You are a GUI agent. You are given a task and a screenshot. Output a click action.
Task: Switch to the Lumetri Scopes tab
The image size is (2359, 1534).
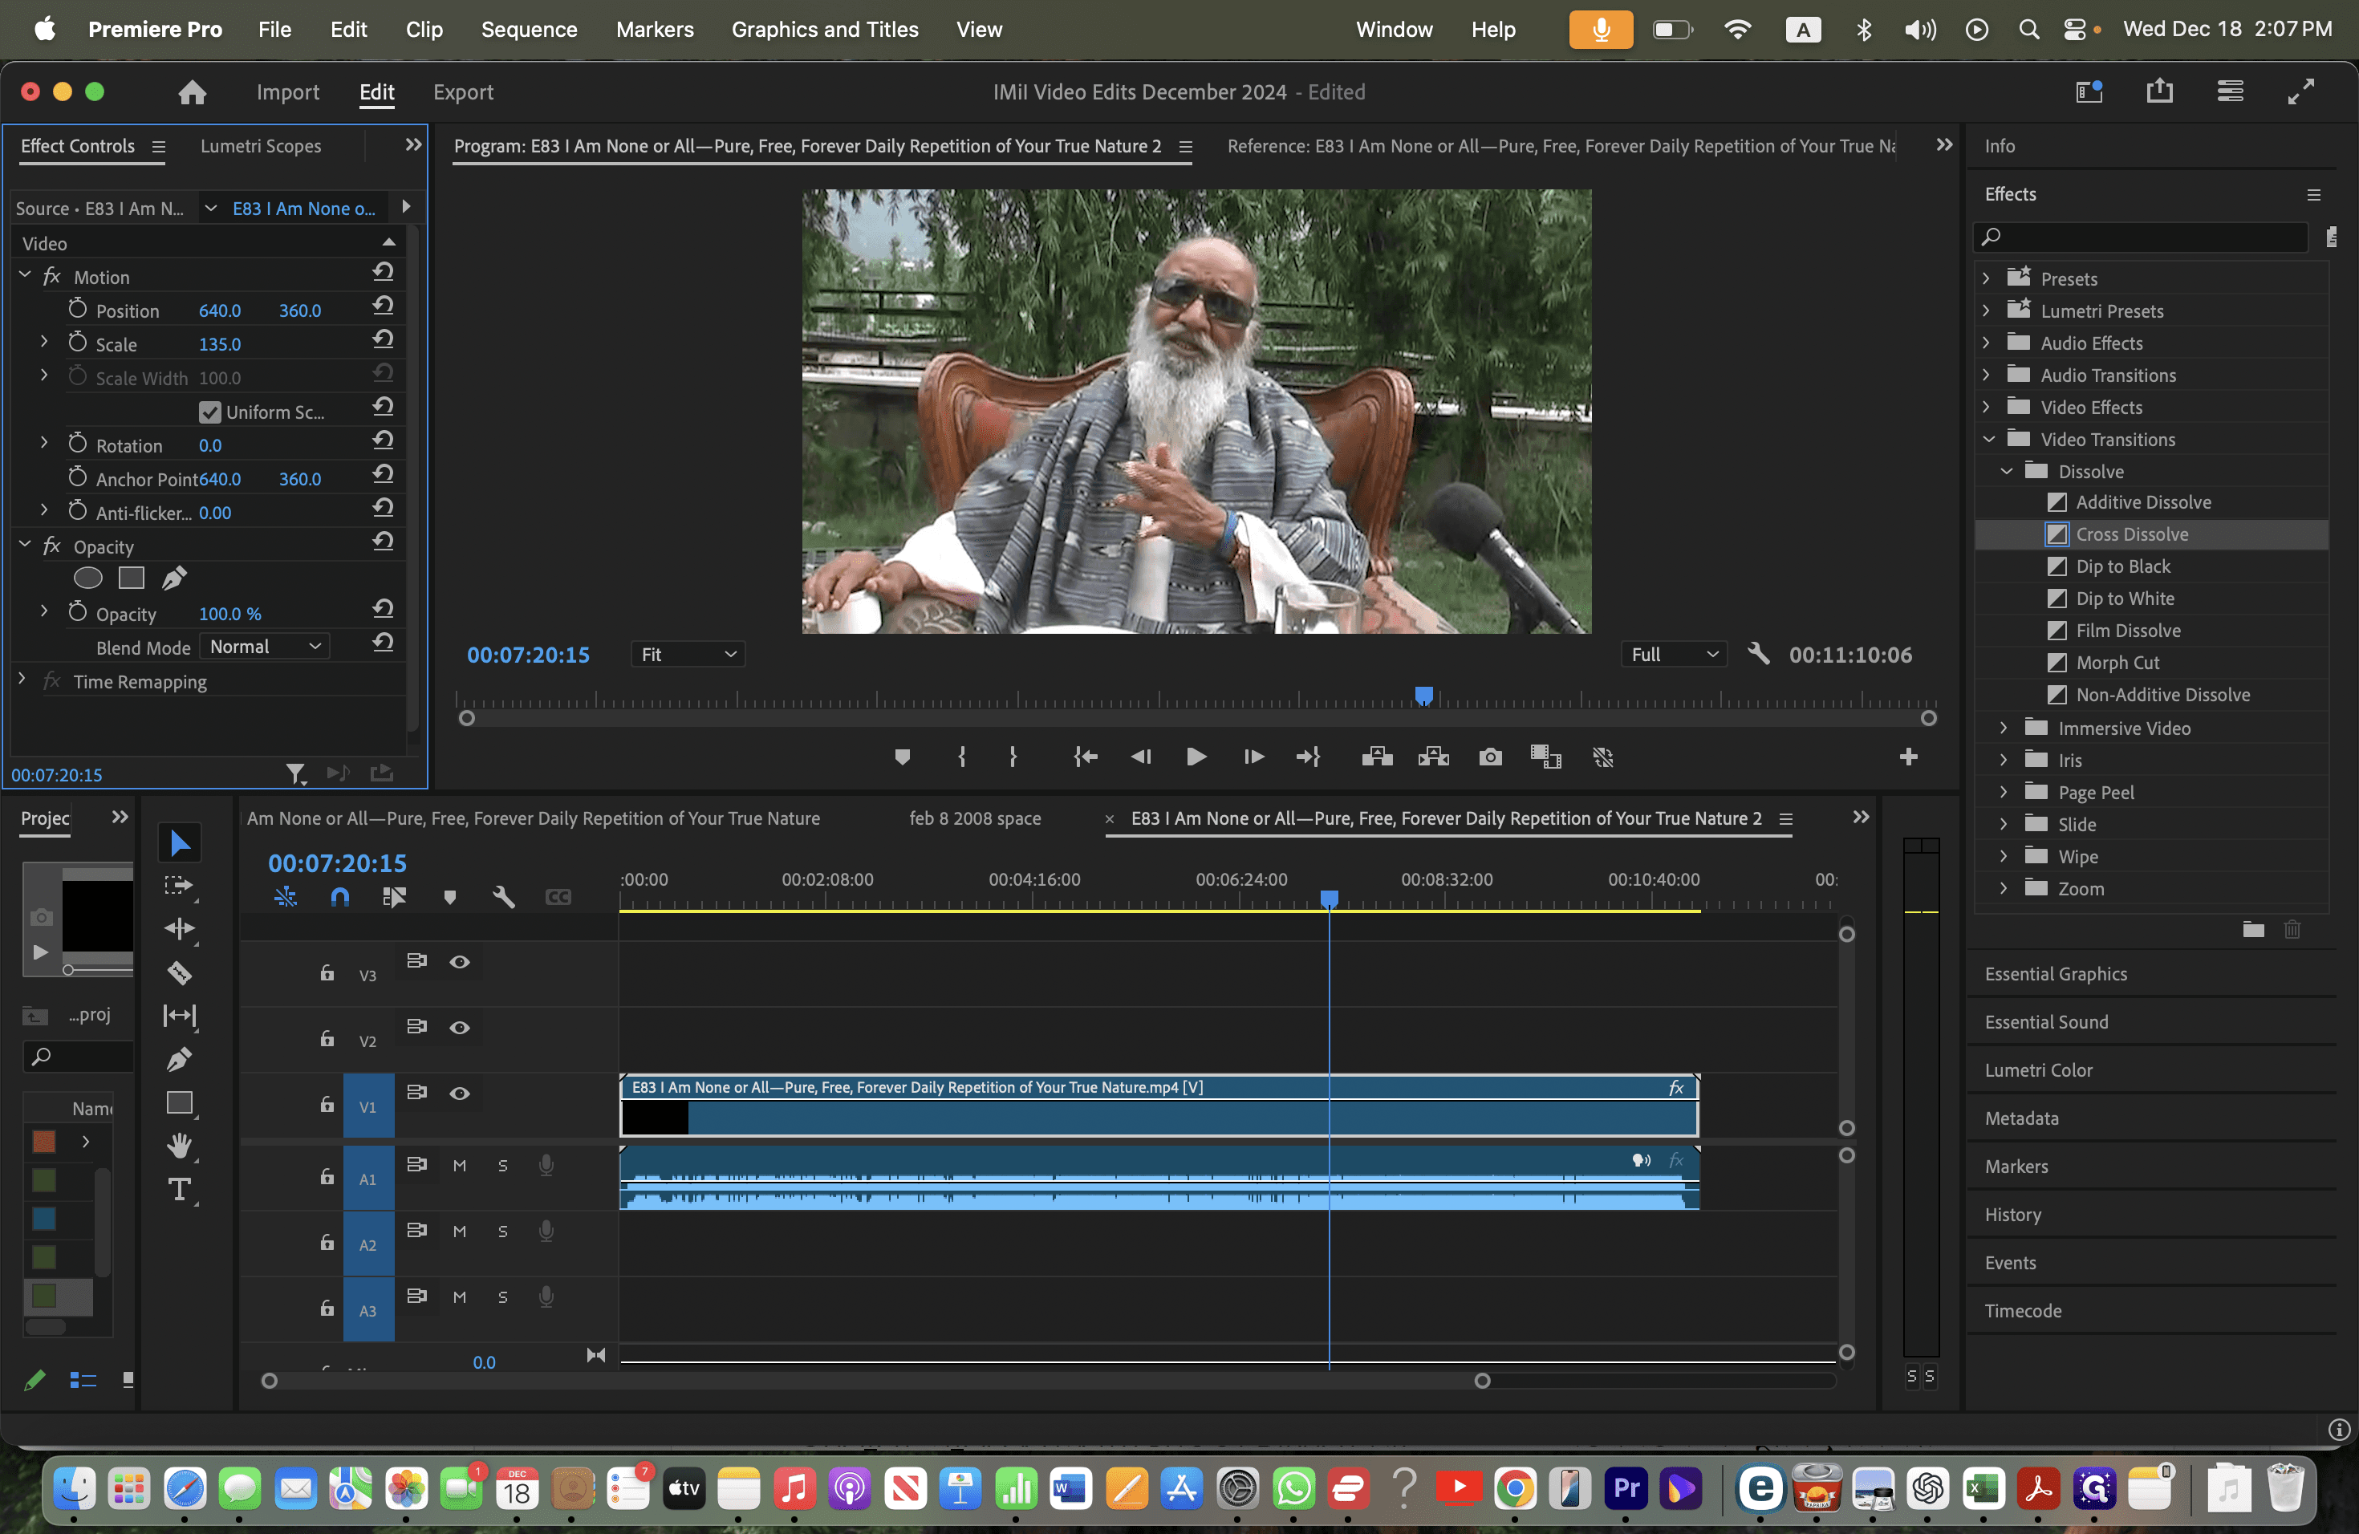pyautogui.click(x=261, y=146)
